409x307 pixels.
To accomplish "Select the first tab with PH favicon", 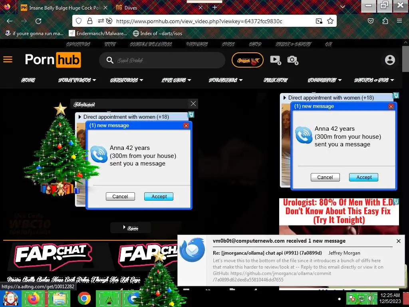I will point(65,8).
